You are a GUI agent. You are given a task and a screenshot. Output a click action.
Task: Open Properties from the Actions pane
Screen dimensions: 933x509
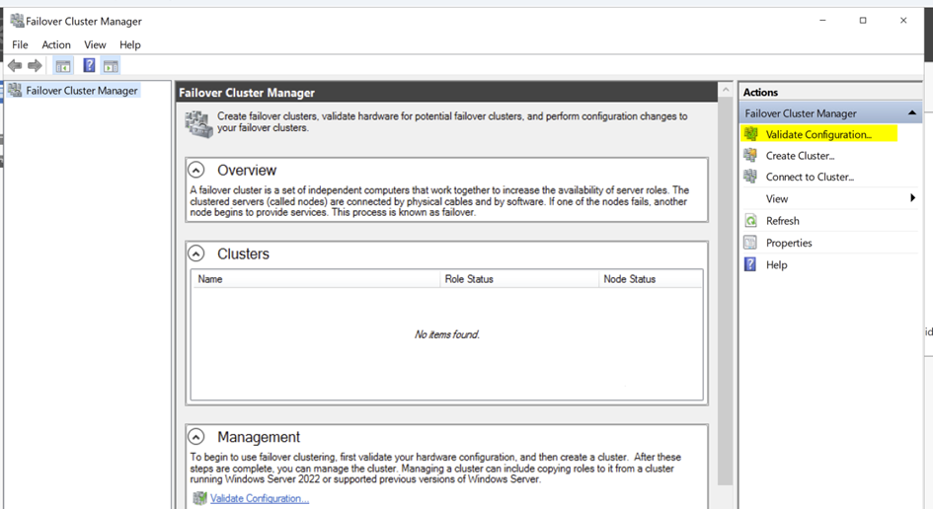[789, 243]
